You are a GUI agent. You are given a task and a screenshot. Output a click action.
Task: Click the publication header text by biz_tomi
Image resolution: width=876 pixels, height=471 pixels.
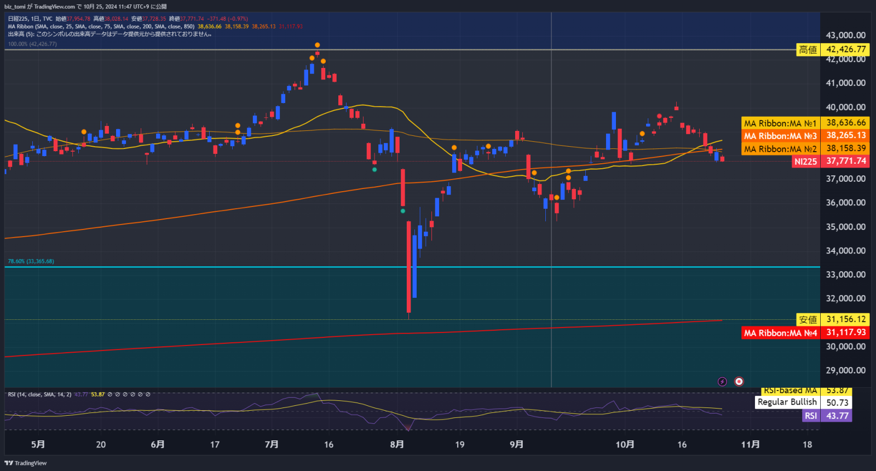85,7
